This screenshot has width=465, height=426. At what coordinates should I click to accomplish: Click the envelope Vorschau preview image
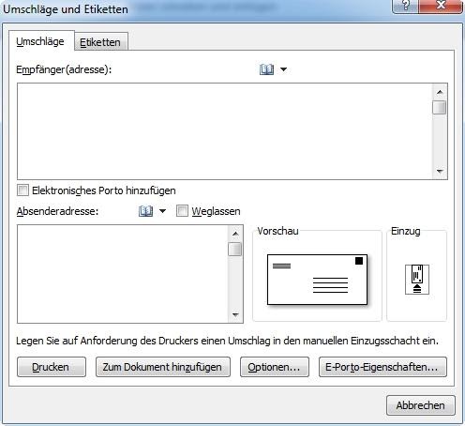tap(317, 280)
